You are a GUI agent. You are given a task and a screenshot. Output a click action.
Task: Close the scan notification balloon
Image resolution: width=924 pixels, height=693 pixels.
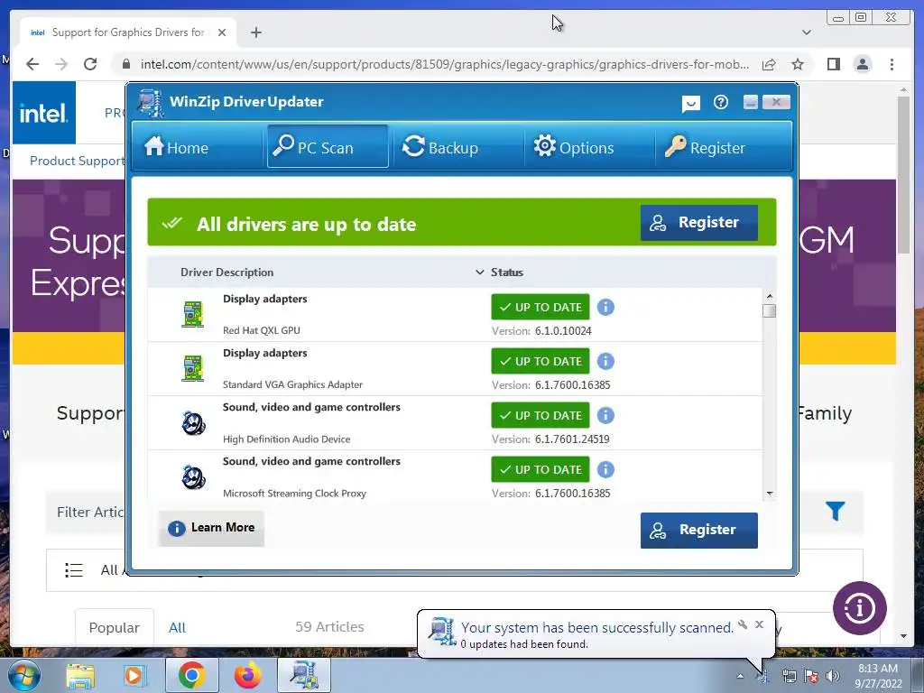click(x=759, y=624)
